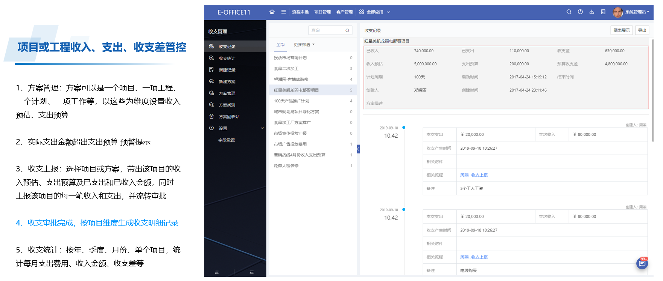The image size is (663, 281).
Task: Select 食品二次加工 in list
Action: point(313,69)
